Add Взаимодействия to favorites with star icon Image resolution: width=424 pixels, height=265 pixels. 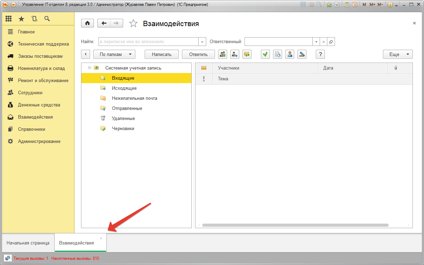coord(133,23)
